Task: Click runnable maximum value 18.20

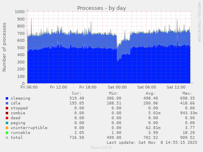Action: pos(189,133)
